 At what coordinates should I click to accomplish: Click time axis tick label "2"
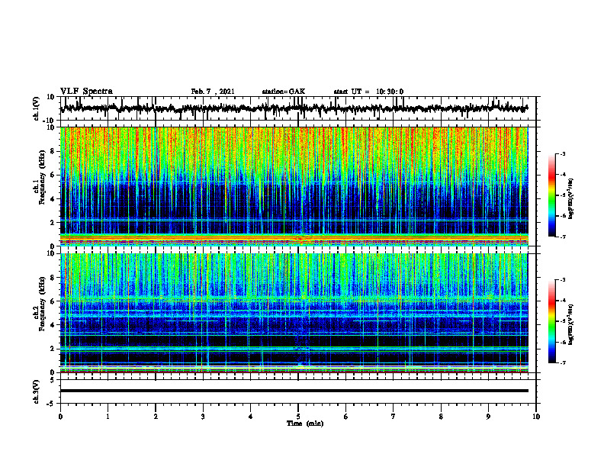156,417
